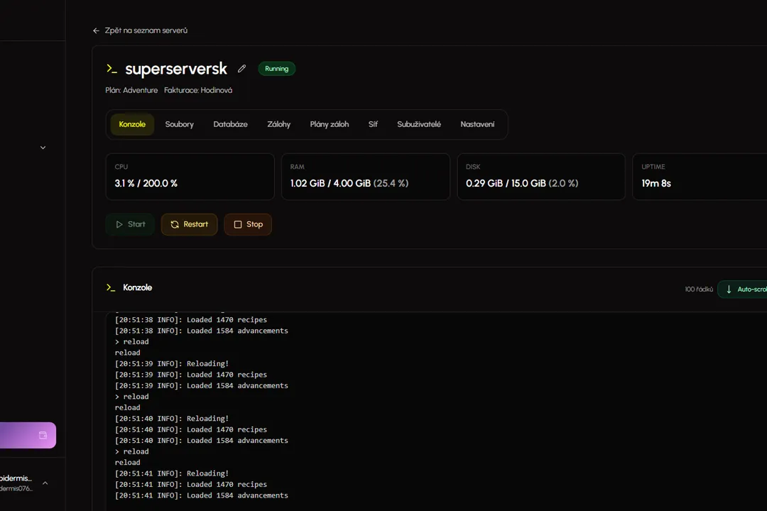Click the pencil icon to rename superserversk
This screenshot has height=511, width=767.
click(241, 69)
